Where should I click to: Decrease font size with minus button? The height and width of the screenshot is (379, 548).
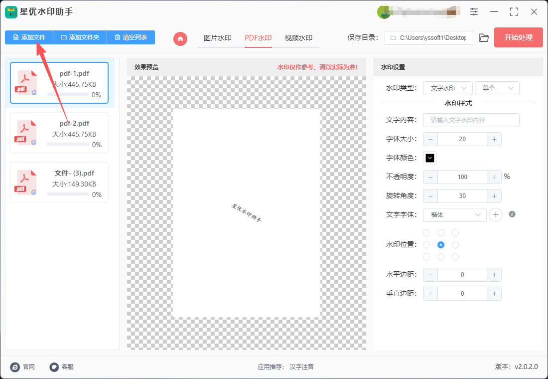tap(430, 139)
